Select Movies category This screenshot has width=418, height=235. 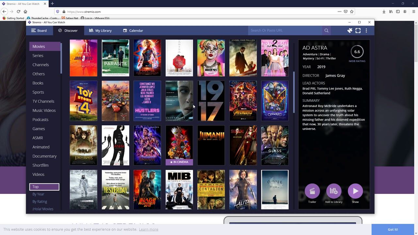45,46
